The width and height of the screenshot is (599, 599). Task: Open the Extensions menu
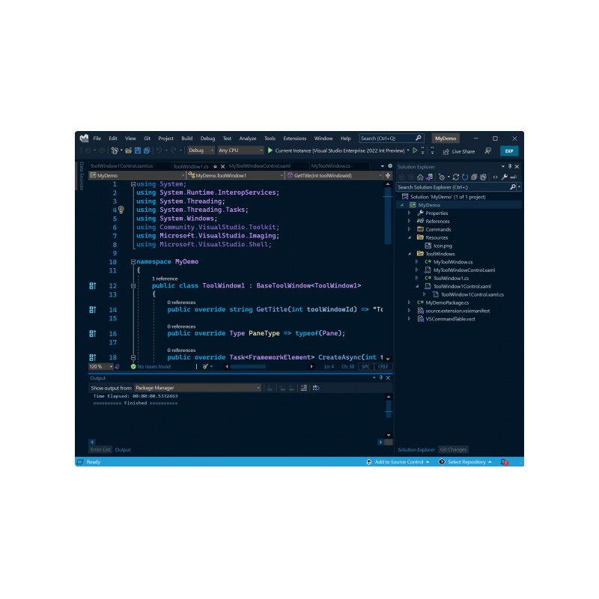294,138
